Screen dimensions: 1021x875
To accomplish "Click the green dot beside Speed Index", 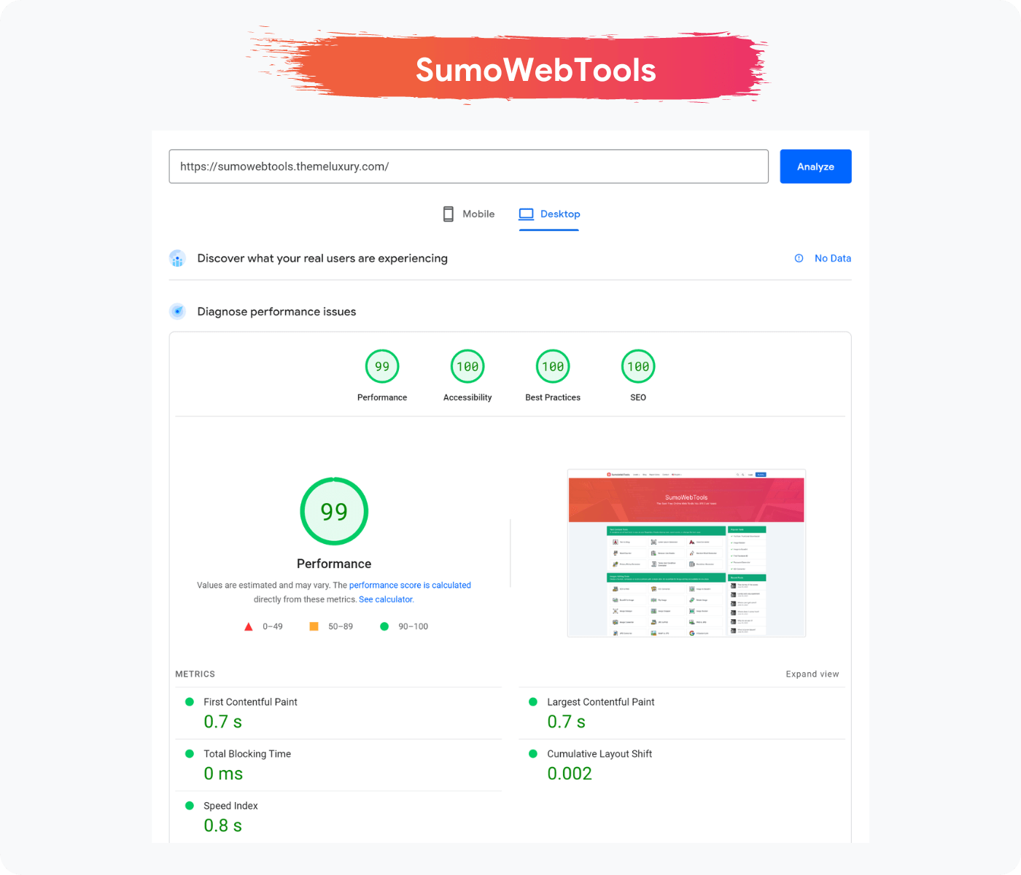I will coord(190,806).
